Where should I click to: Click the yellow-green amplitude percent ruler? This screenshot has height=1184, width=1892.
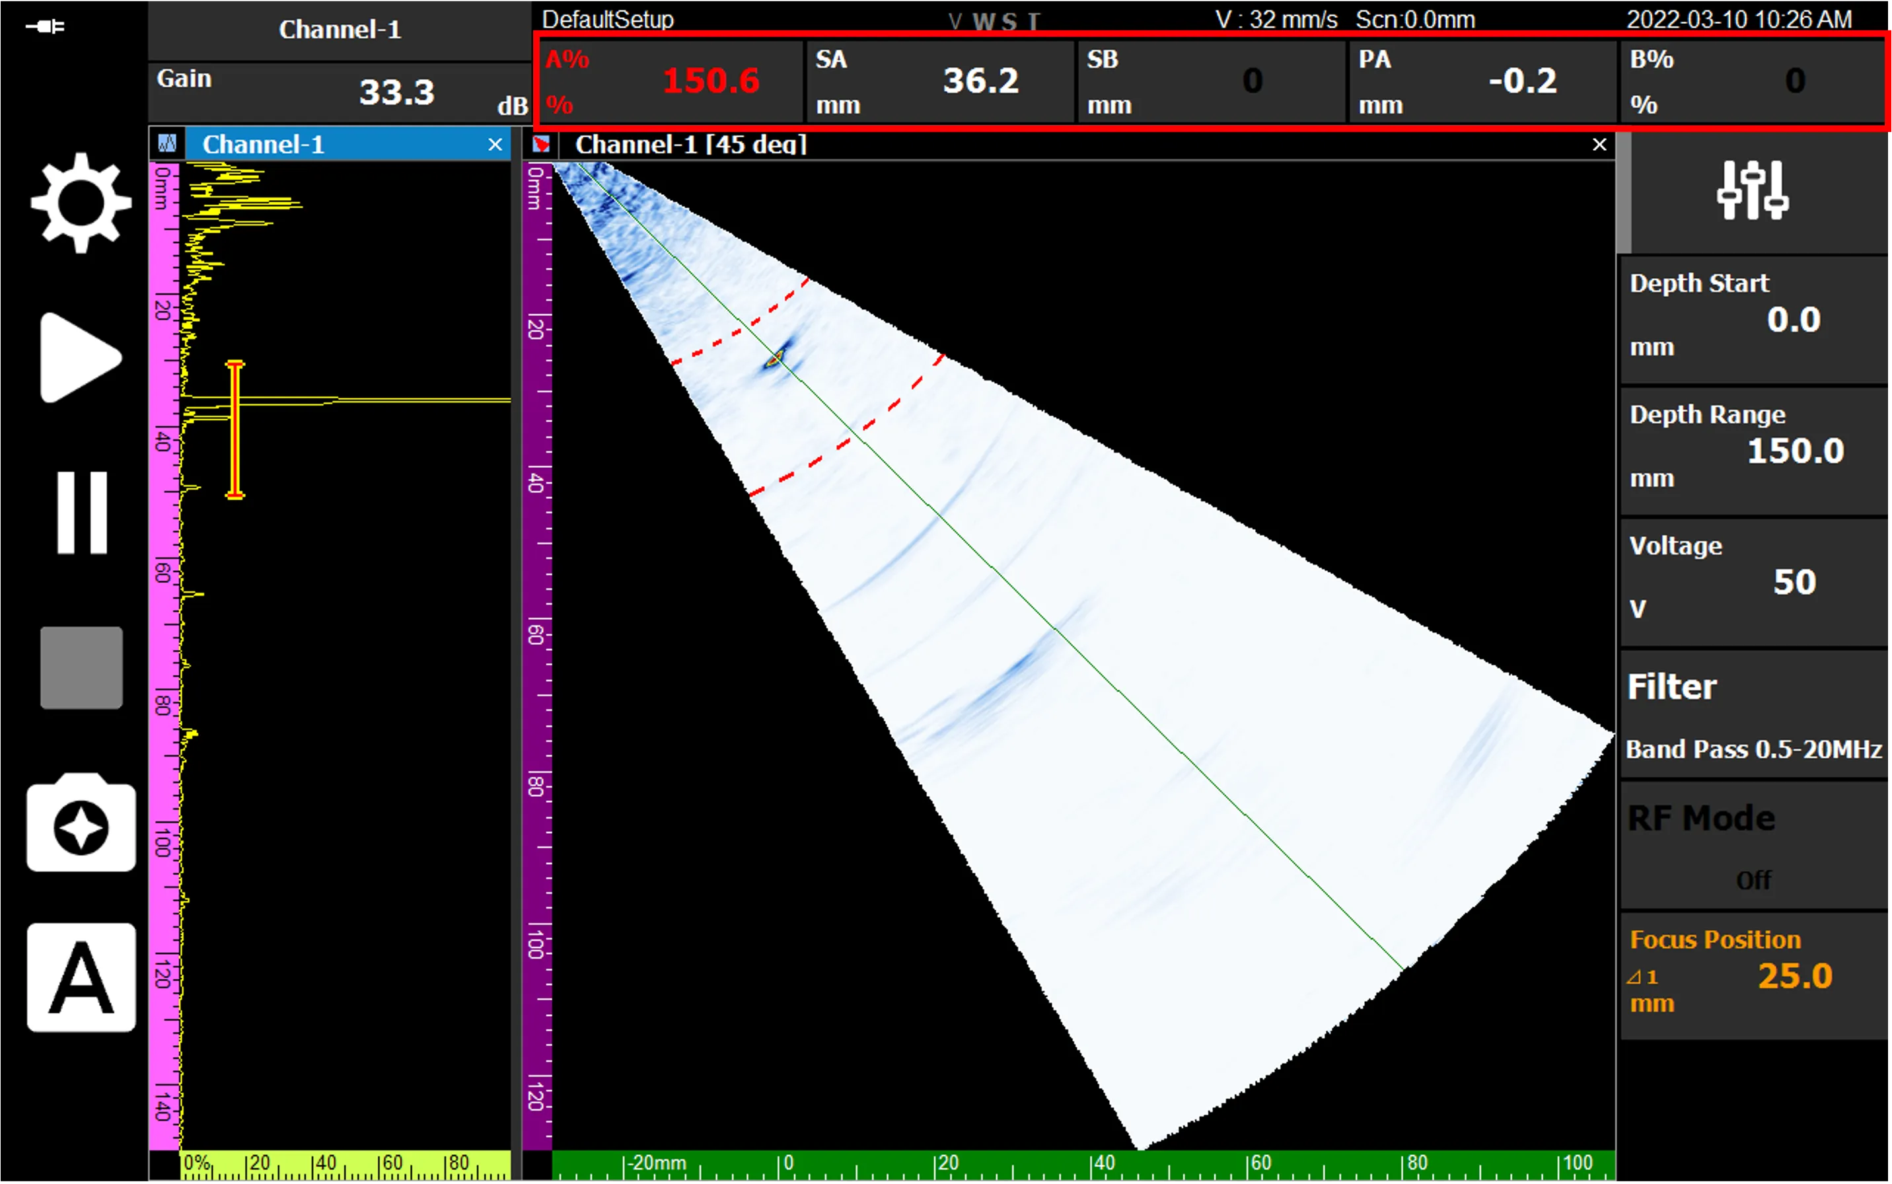click(x=346, y=1165)
